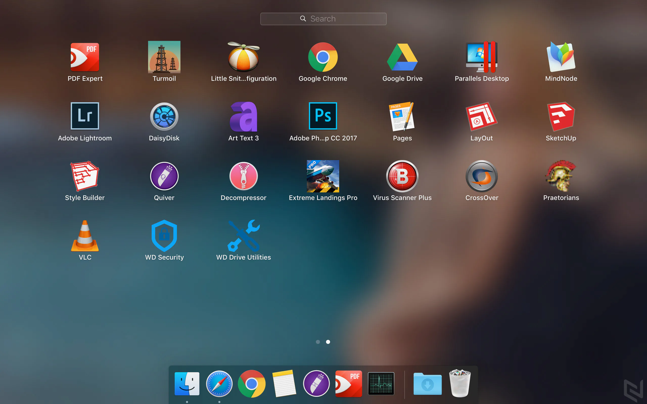Launch Google Chrome from Launchpad grid
647x404 pixels.
[323, 57]
